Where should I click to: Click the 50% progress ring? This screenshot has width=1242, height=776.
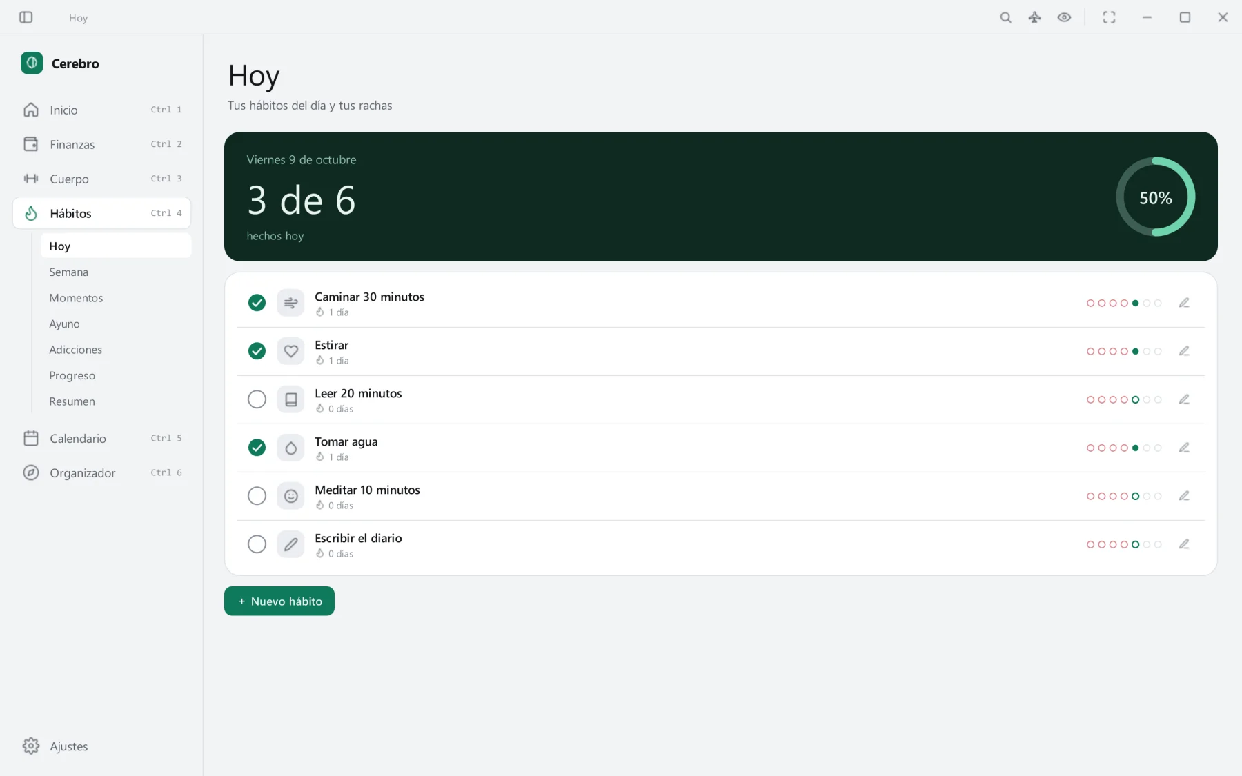(x=1156, y=197)
